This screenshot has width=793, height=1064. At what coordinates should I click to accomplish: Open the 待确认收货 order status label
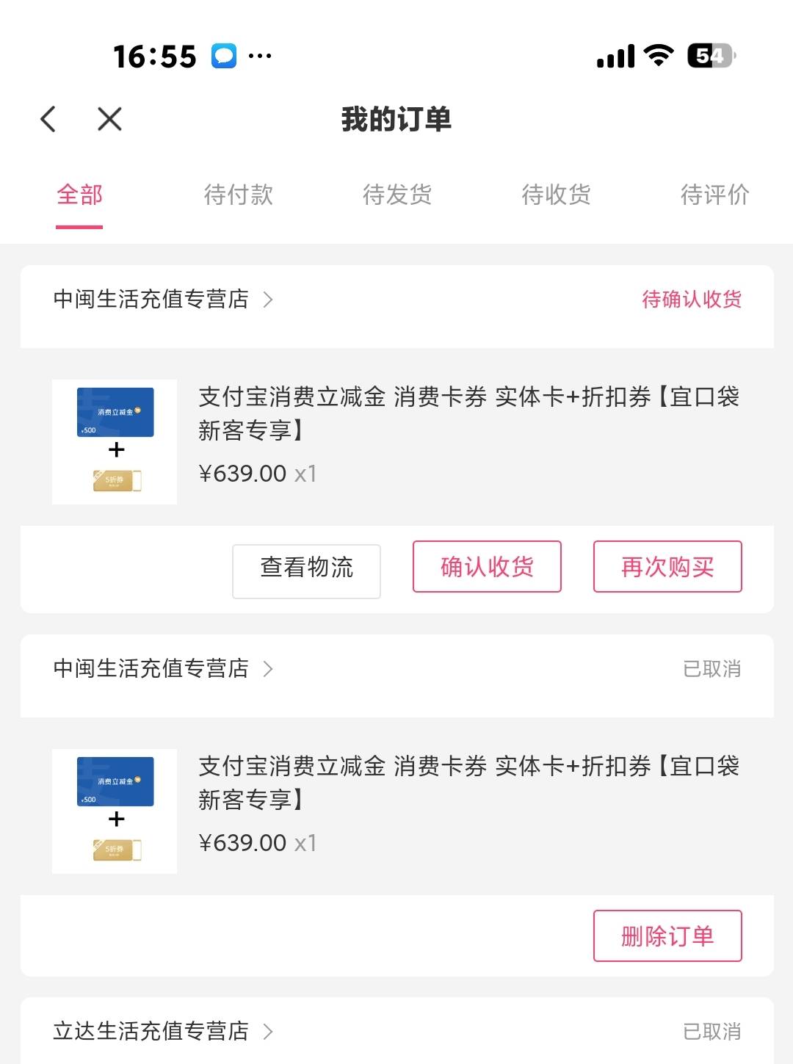coord(692,300)
